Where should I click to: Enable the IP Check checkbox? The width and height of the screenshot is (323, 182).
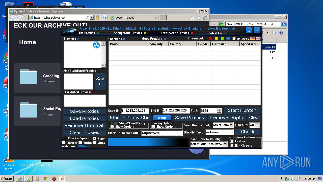point(234,39)
